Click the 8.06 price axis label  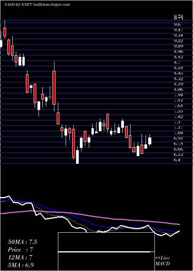pos(178,89)
